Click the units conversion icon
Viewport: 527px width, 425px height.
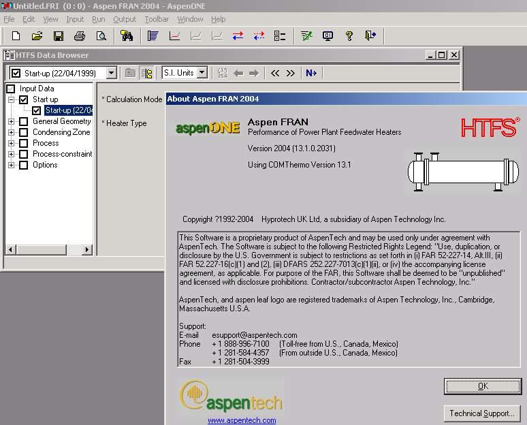223,73
